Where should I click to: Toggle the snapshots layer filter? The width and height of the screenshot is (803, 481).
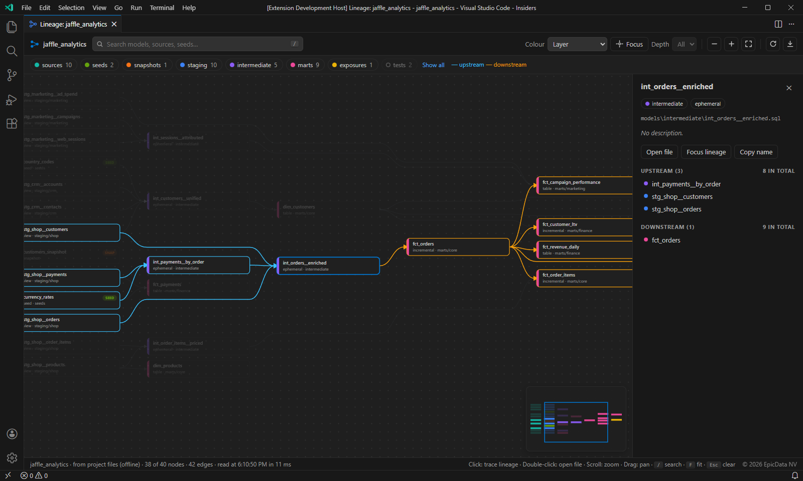coord(147,65)
